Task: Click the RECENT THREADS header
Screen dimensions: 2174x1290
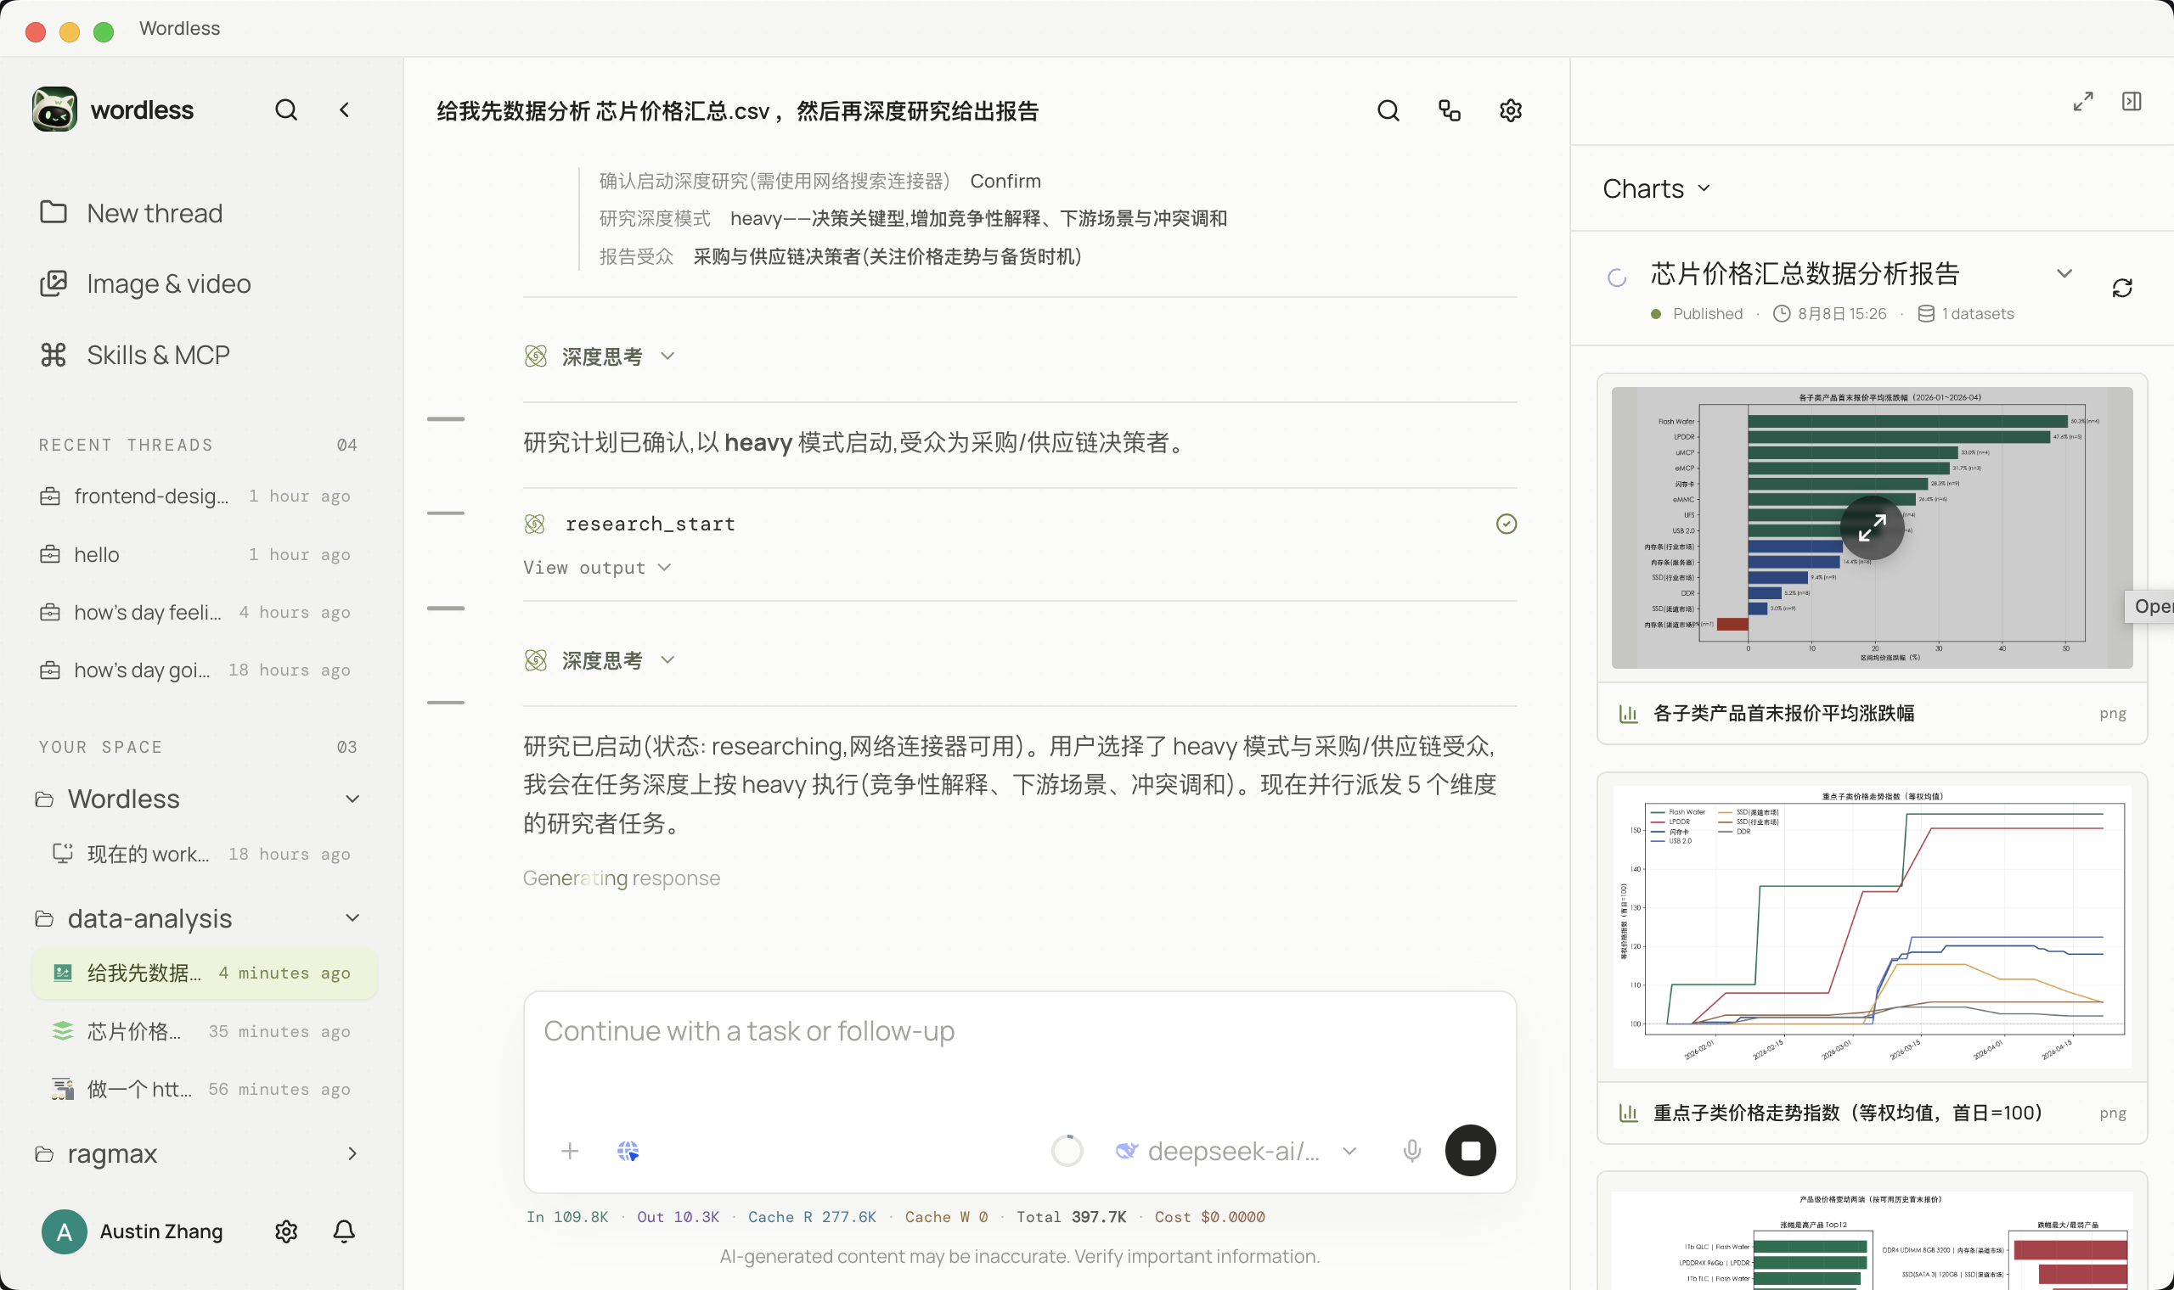Action: [x=126, y=445]
